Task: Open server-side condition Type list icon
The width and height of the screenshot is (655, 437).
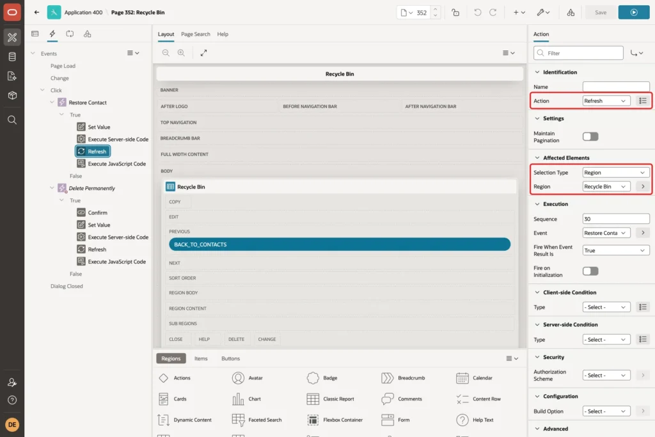Action: point(642,339)
